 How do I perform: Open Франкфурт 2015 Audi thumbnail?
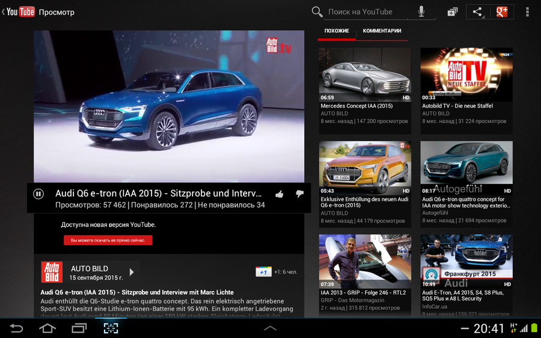point(466,262)
